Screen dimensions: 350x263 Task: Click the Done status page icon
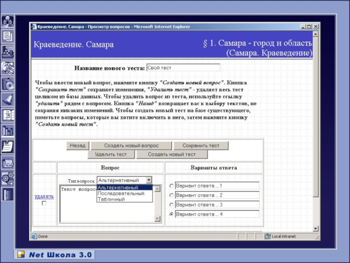(x=34, y=236)
